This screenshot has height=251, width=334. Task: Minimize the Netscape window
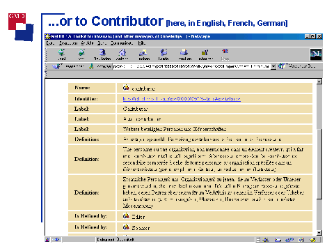(308, 36)
